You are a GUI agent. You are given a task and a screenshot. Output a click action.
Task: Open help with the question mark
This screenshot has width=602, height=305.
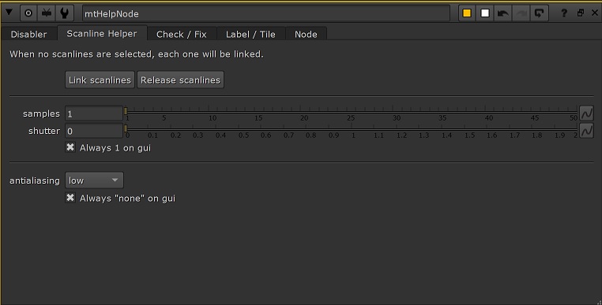563,13
